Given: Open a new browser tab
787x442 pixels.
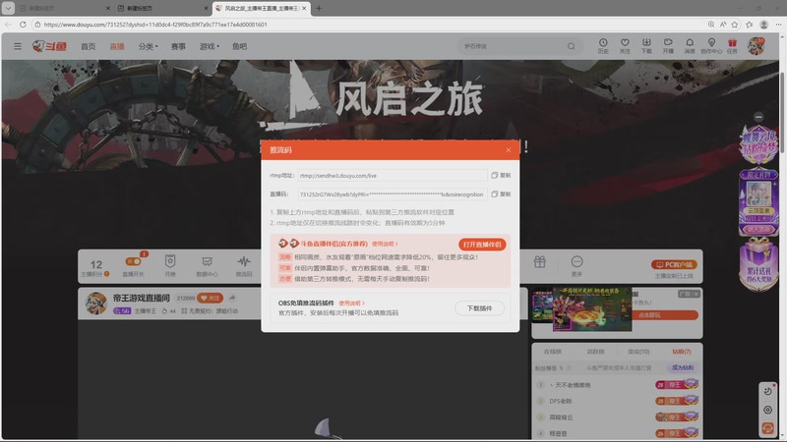Looking at the screenshot, I should 319,8.
